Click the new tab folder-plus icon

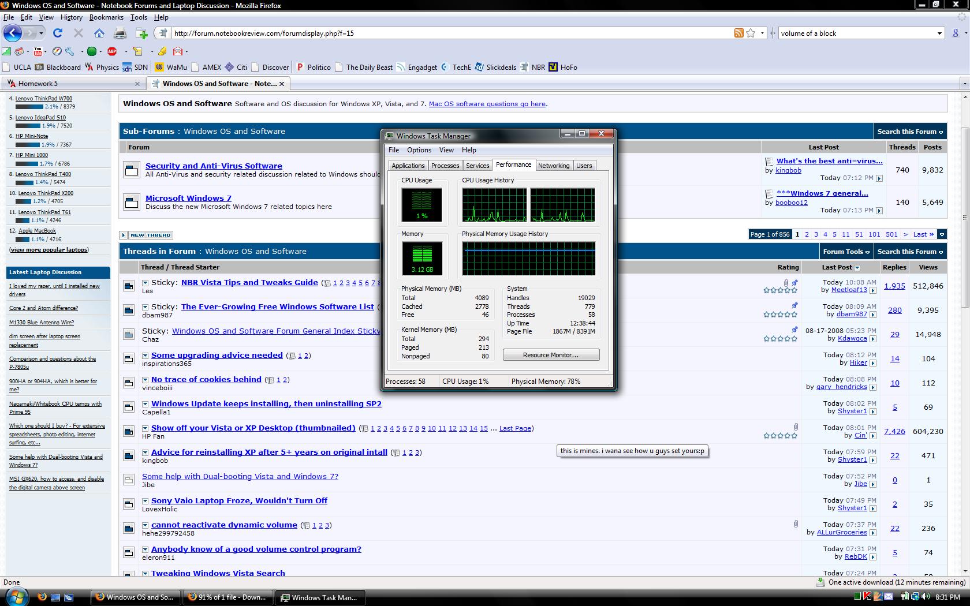pos(141,33)
